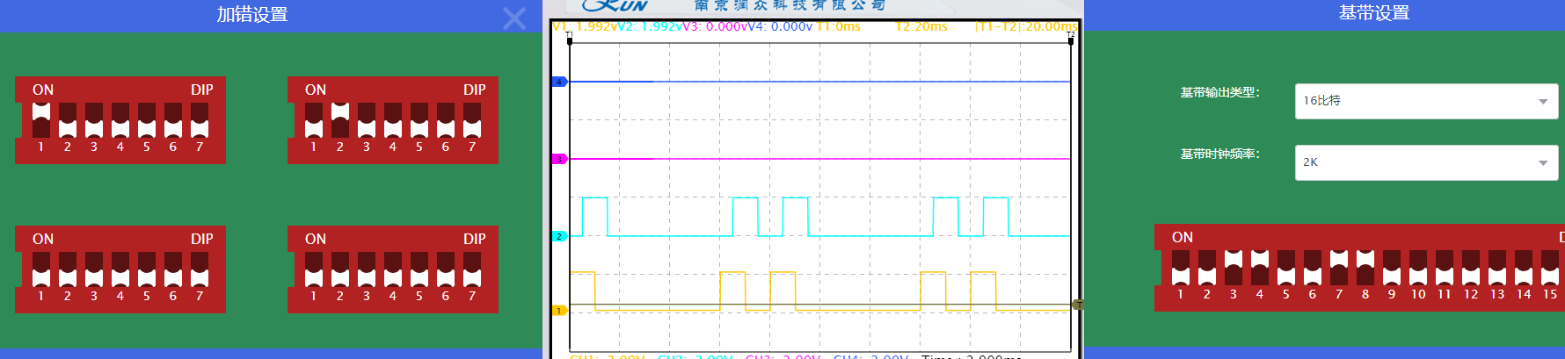Click the arrow beside 2K clock rate
The height and width of the screenshot is (359, 1565).
click(x=1542, y=163)
